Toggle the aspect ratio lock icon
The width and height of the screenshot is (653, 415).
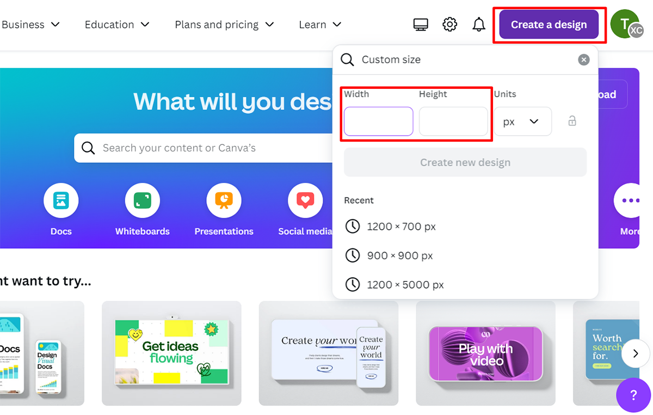pyautogui.click(x=572, y=121)
